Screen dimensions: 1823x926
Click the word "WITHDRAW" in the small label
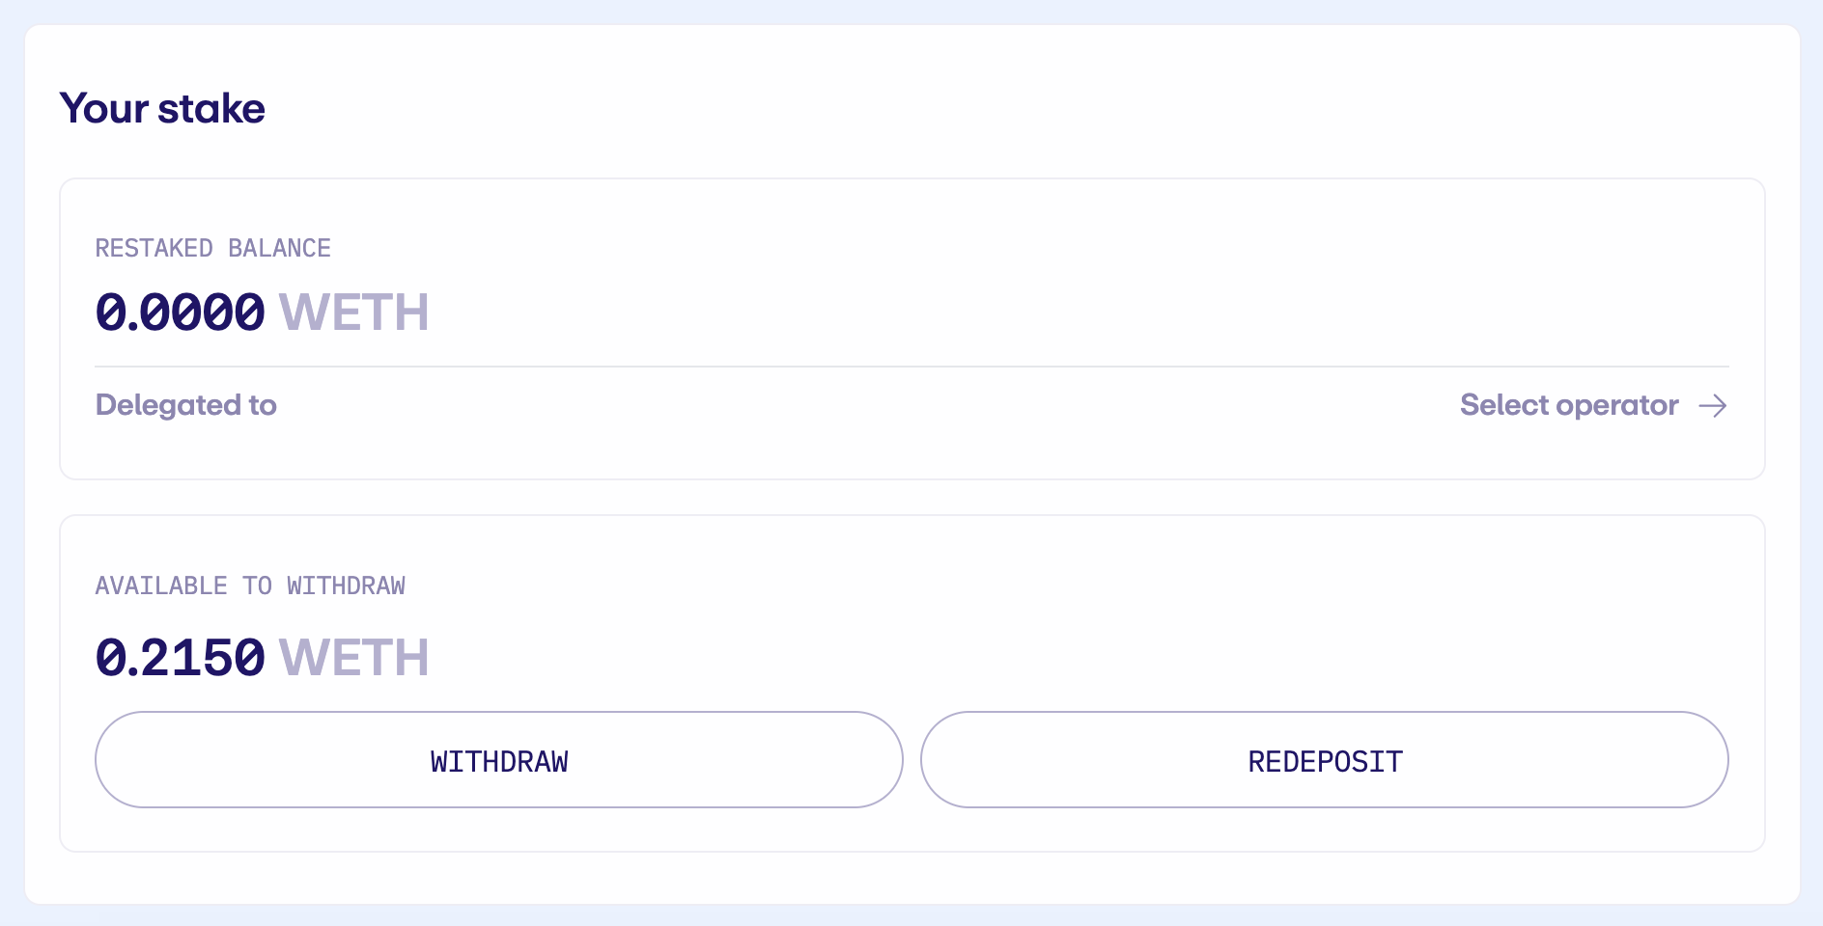coord(346,586)
